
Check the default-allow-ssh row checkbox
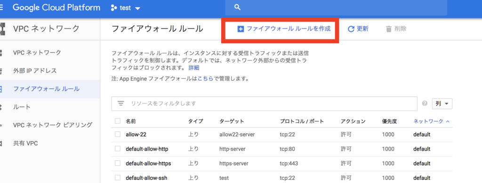coord(117,178)
